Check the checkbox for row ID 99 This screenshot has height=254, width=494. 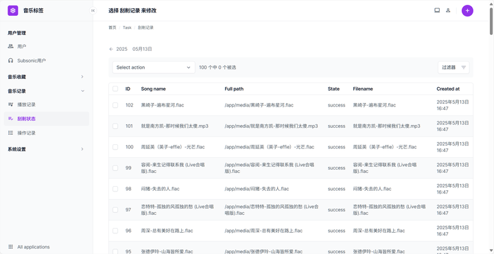click(x=115, y=168)
